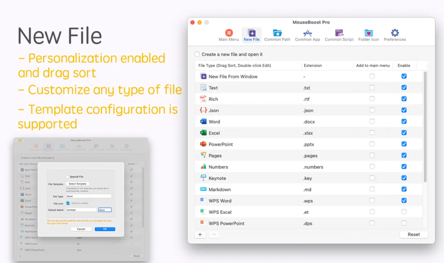Click the PowerPoint file icon

click(203, 144)
